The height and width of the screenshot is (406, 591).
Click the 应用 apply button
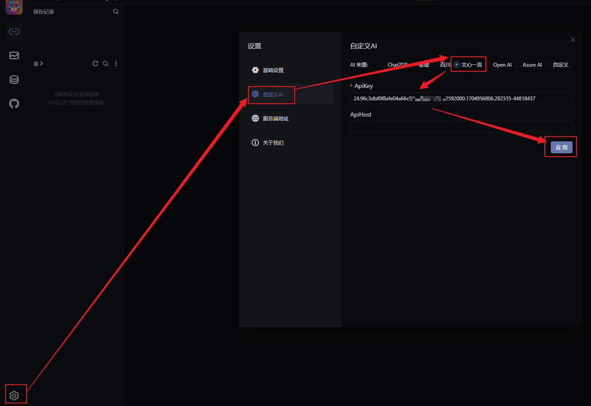tap(561, 147)
